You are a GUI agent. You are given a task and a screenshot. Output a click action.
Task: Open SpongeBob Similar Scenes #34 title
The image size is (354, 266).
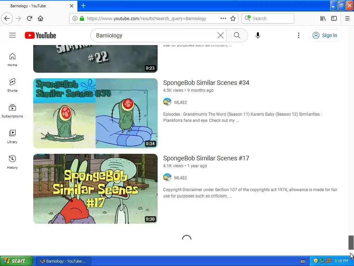pyautogui.click(x=206, y=83)
